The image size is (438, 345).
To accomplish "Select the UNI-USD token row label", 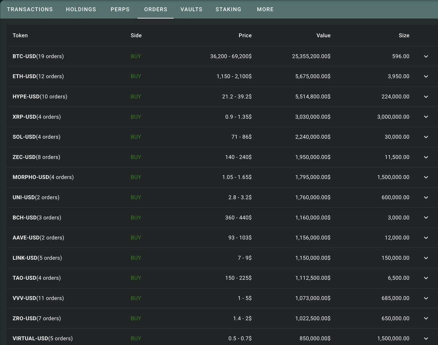I will coord(36,197).
